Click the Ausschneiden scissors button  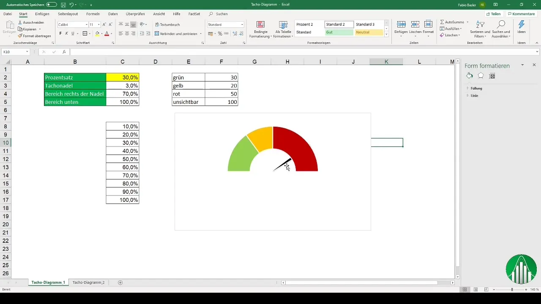click(x=31, y=22)
